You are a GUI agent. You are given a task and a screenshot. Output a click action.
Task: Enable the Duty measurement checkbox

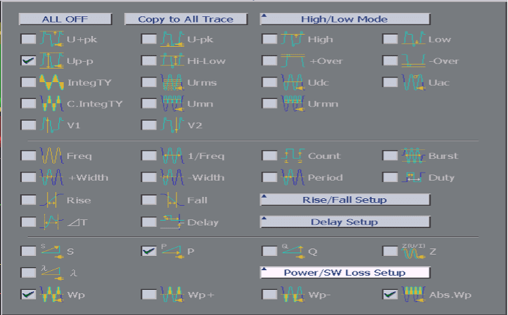390,178
